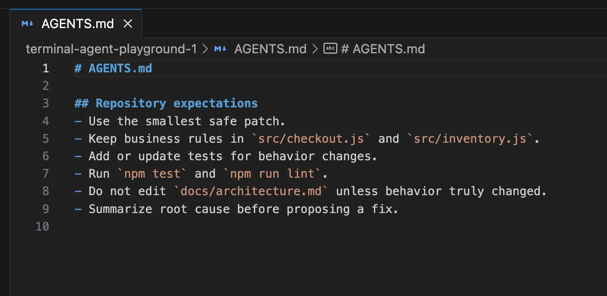
Task: Click the abc symbol icon in the breadcrumbs
Action: pyautogui.click(x=330, y=49)
